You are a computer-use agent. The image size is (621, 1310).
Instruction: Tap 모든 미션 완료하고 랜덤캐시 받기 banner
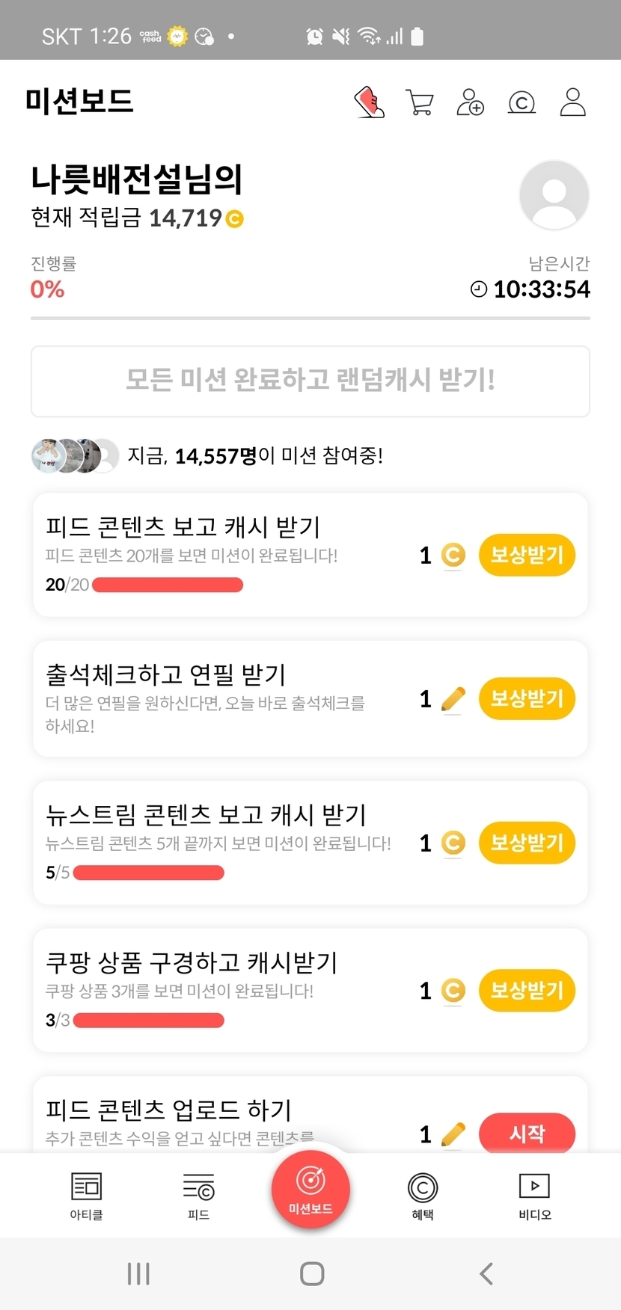coord(310,381)
